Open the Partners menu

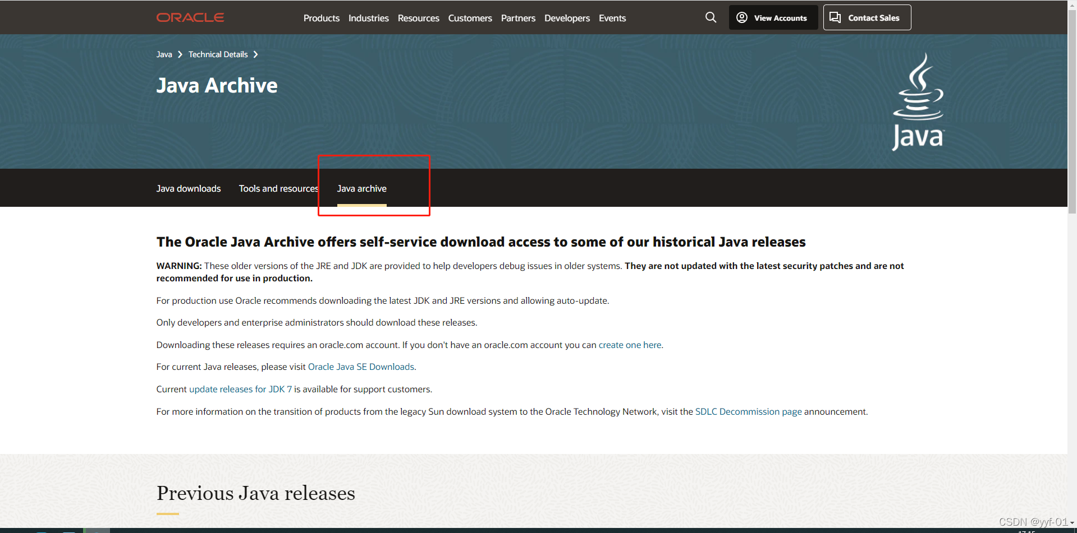click(x=518, y=18)
